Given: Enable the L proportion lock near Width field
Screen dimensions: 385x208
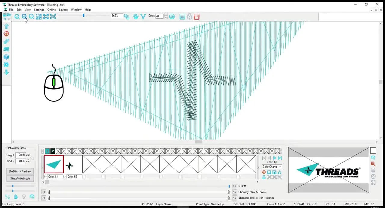Looking at the screenshot, I should pos(32,158).
